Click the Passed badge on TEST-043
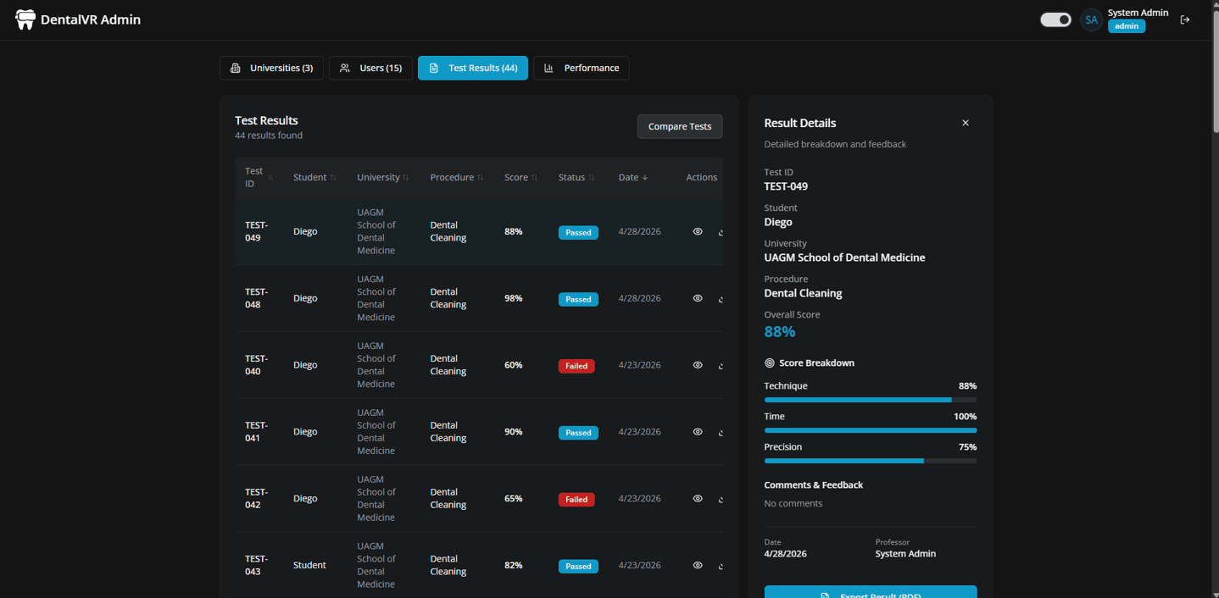This screenshot has width=1219, height=598. coord(578,566)
